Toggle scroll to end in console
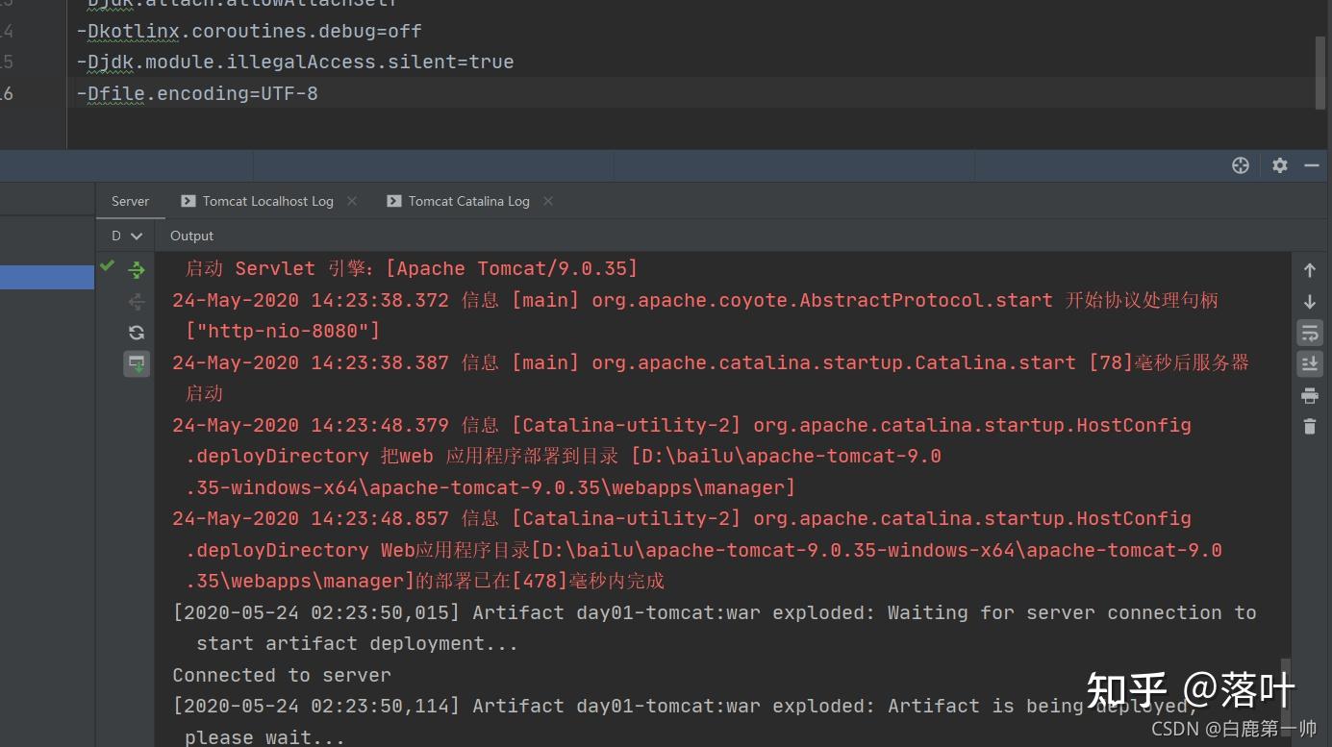Viewport: 1332px width, 747px height. pyautogui.click(x=1309, y=363)
